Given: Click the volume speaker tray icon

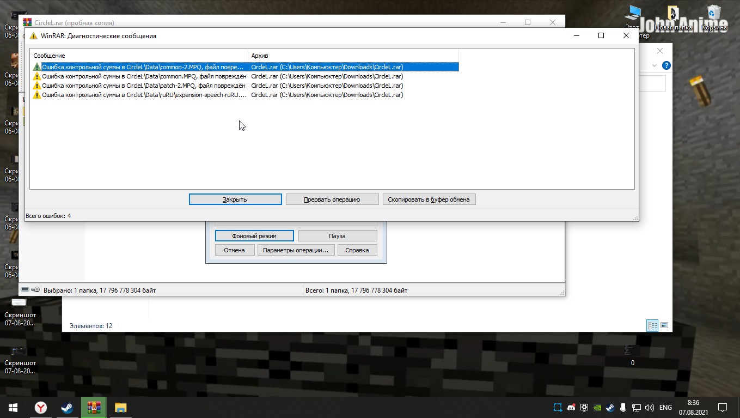Looking at the screenshot, I should 649,408.
